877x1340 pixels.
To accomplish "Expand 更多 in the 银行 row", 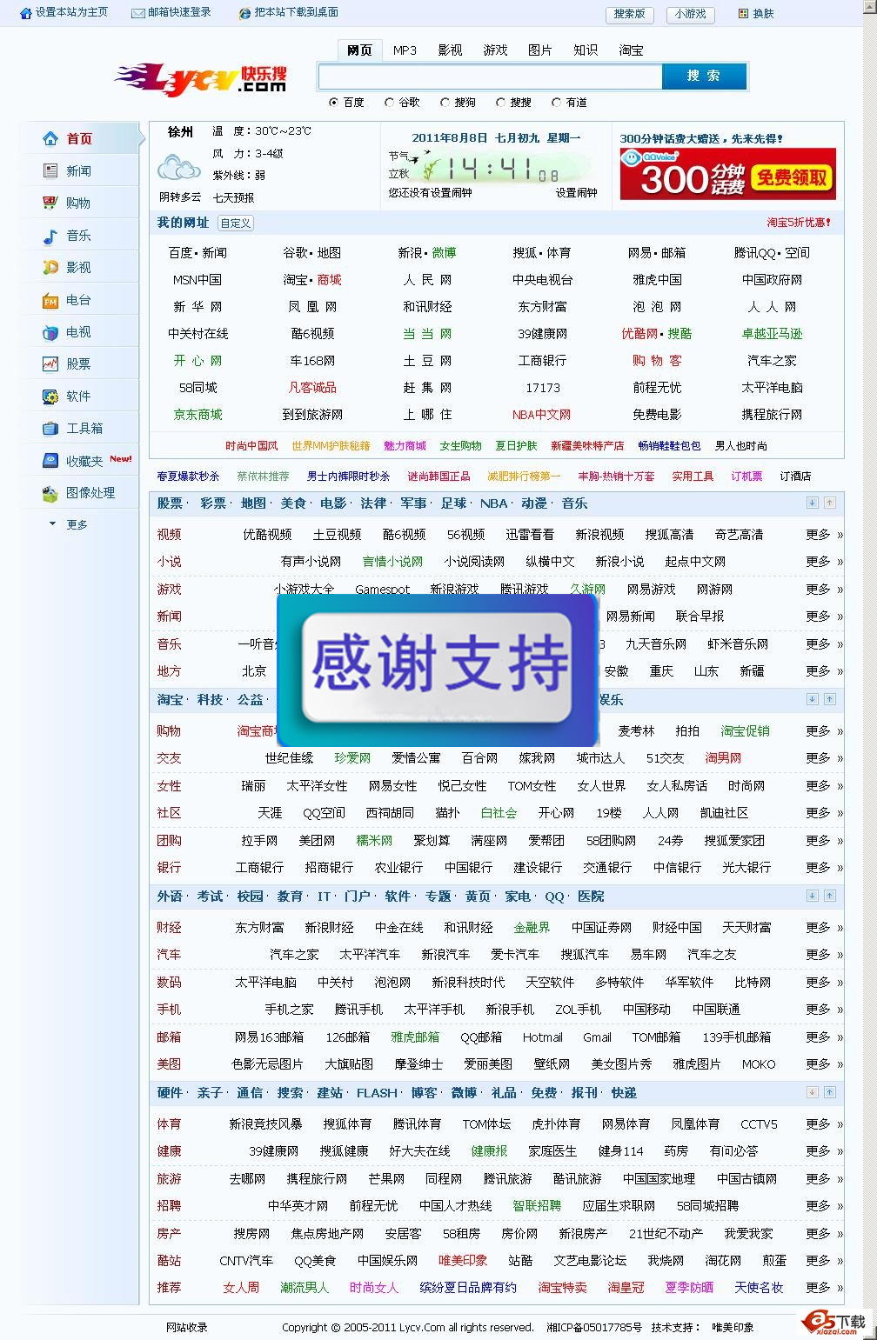I will coord(823,868).
